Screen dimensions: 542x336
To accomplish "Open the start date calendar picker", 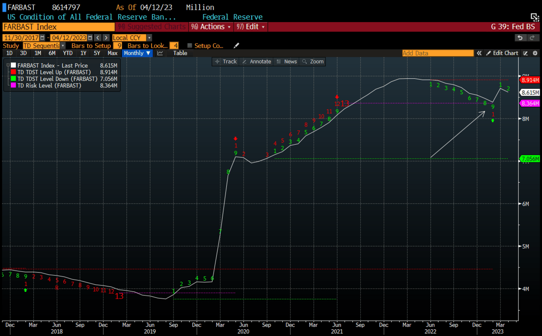I will click(x=42, y=38).
